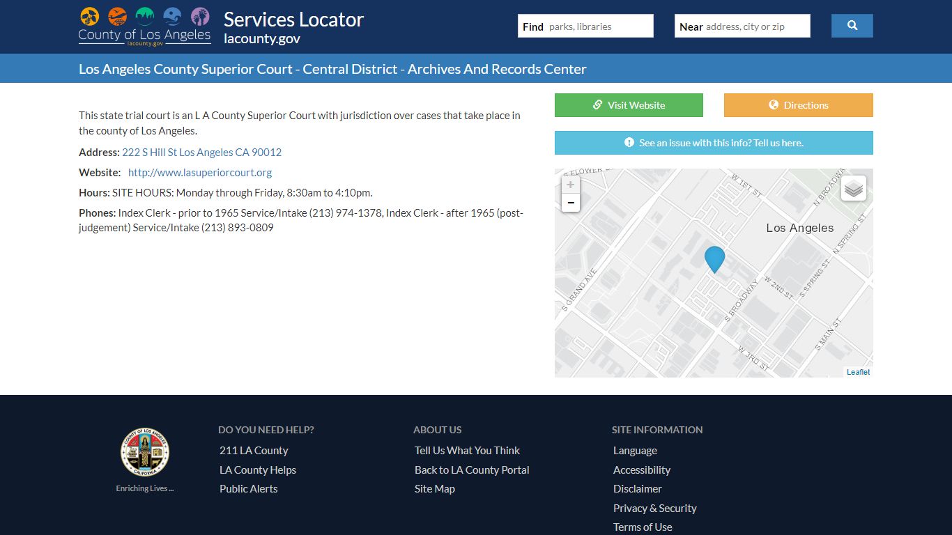Click the blue map location marker
Image resolution: width=952 pixels, height=535 pixels.
coord(714,259)
